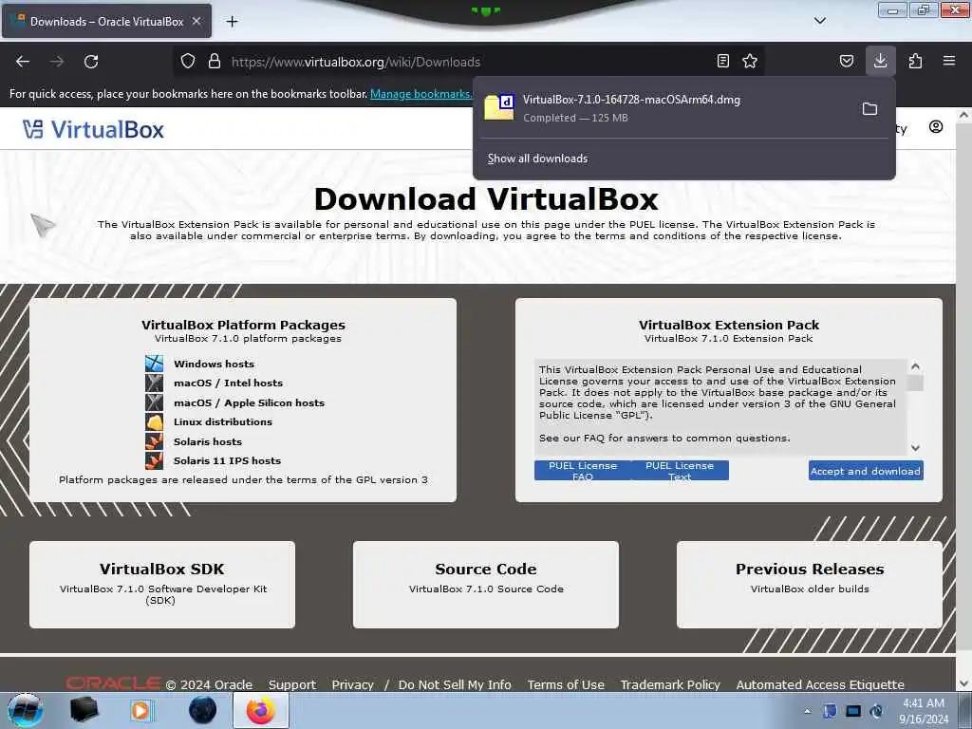Click the Firefox back arrow
This screenshot has height=729, width=972.
coord(23,62)
